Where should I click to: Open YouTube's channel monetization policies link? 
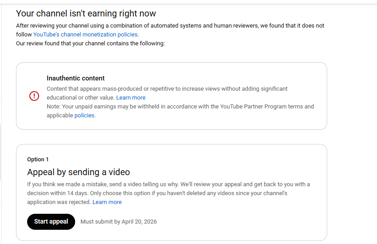(85, 34)
